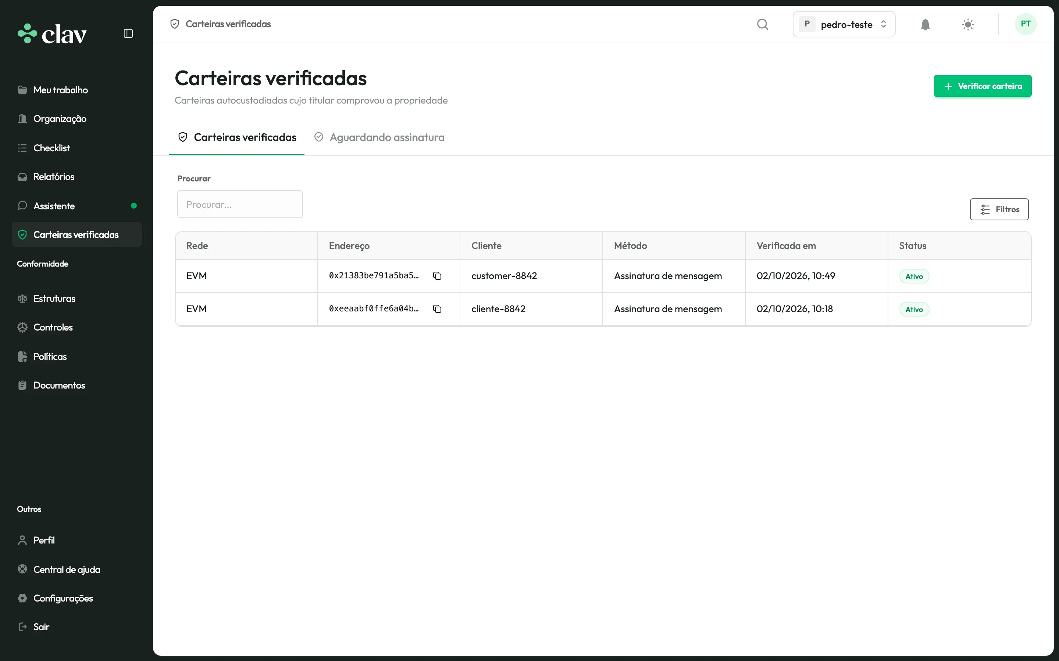
Task: Open the search magnifier in top bar
Action: [762, 24]
